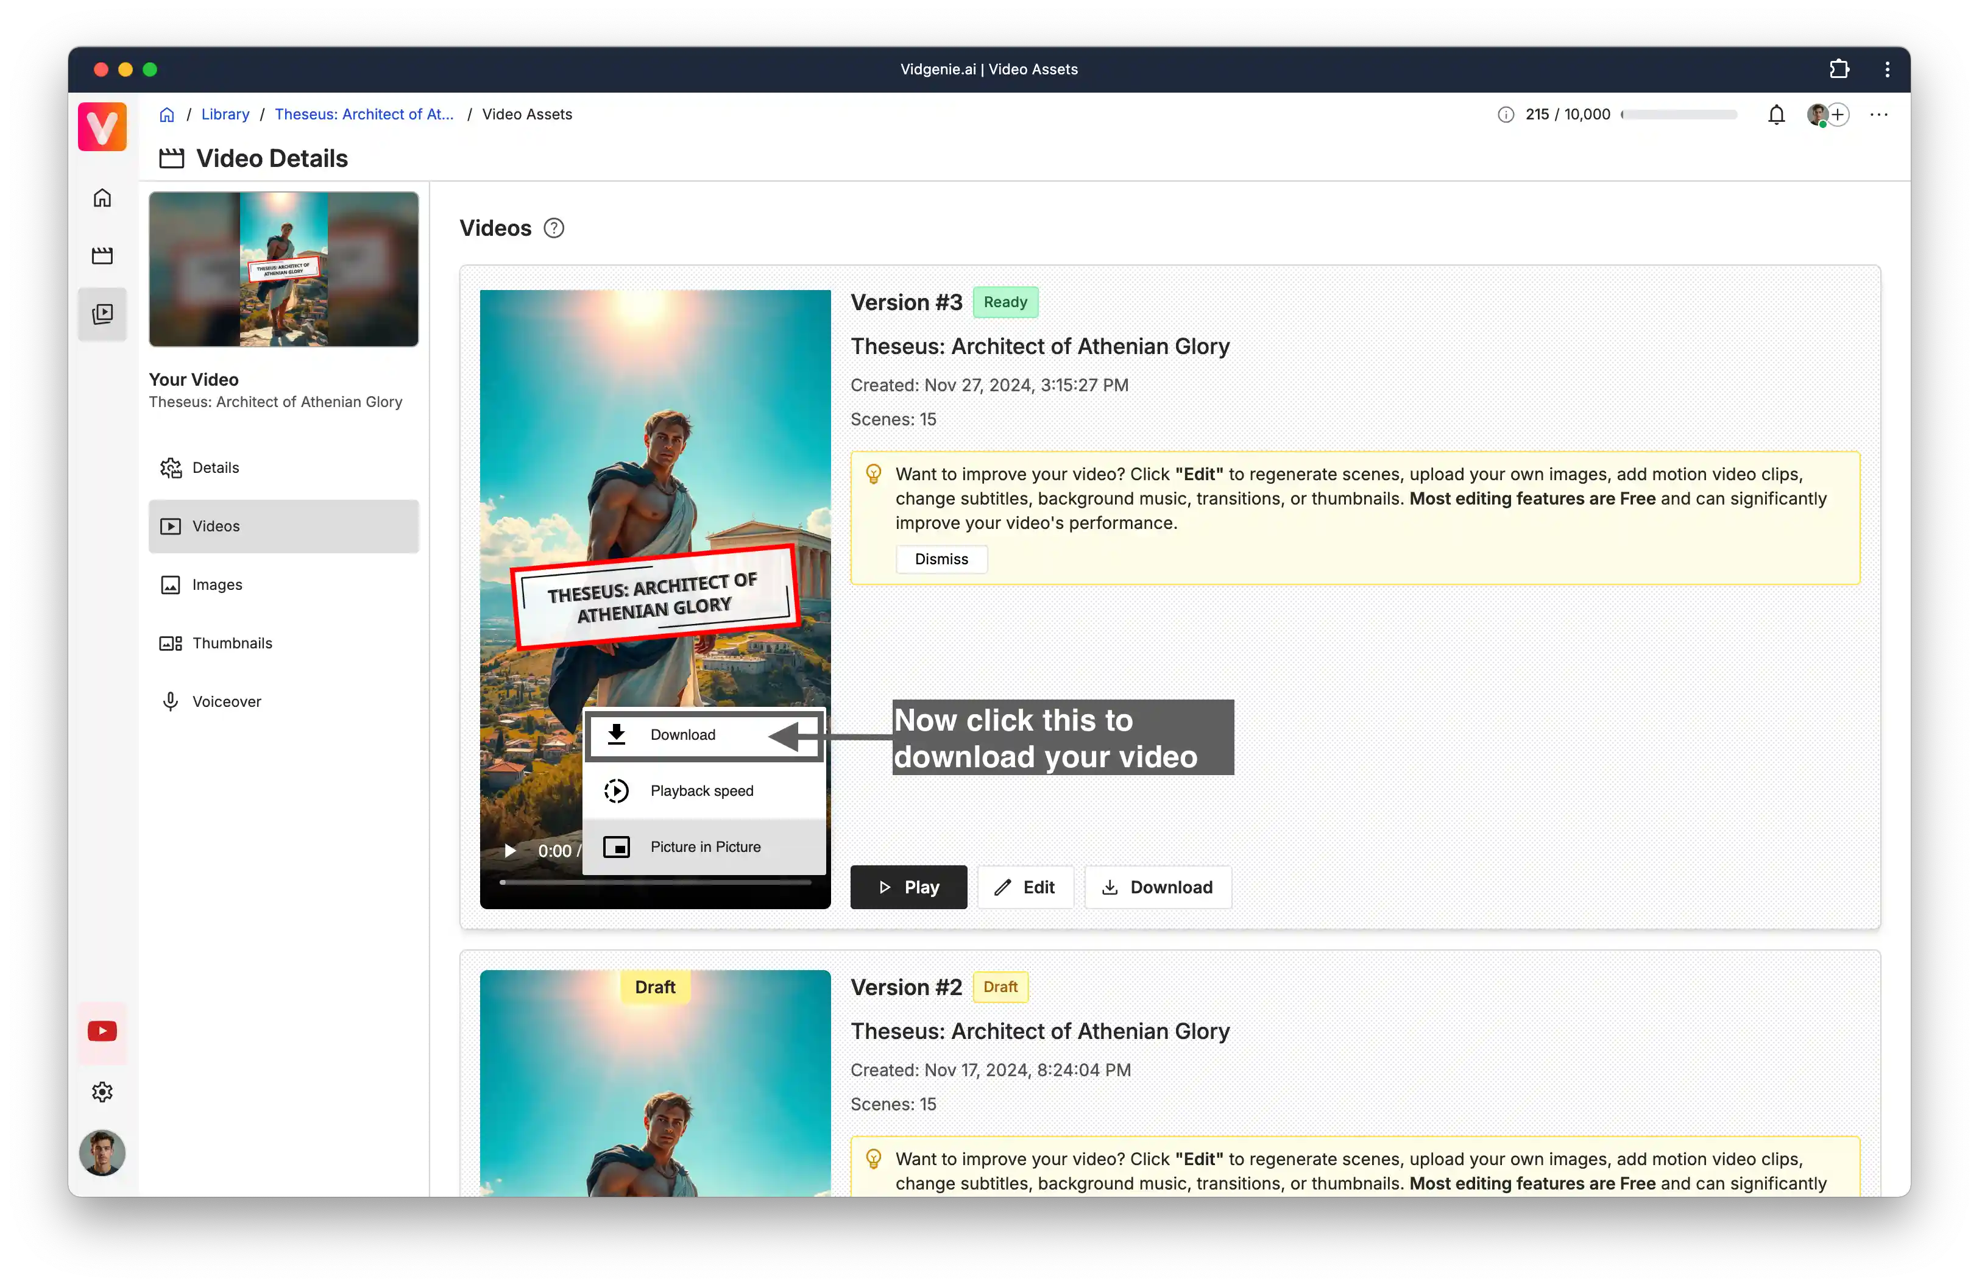This screenshot has width=1979, height=1287.
Task: Open Home from the left sidebar
Action: click(102, 198)
